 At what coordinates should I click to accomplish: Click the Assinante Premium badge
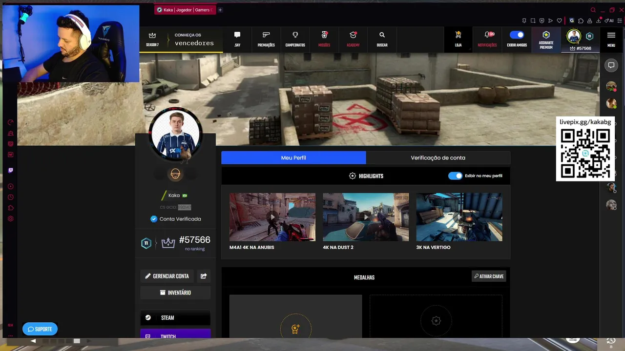[546, 39]
